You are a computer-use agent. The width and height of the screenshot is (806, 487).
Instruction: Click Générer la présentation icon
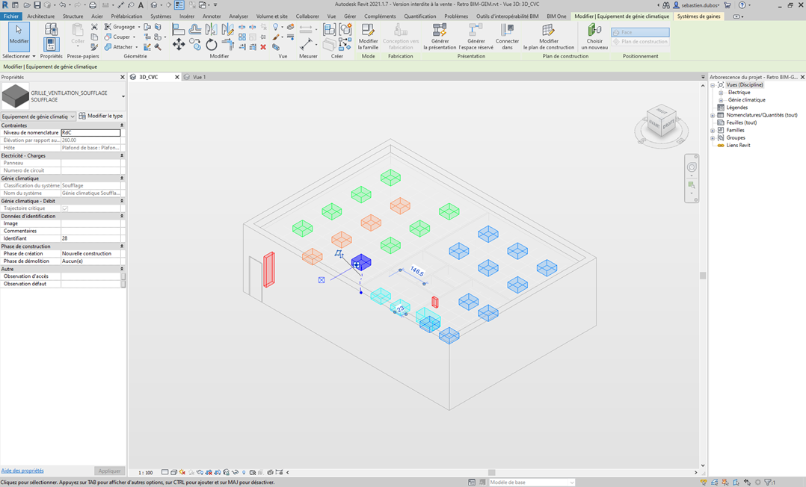coord(440,36)
